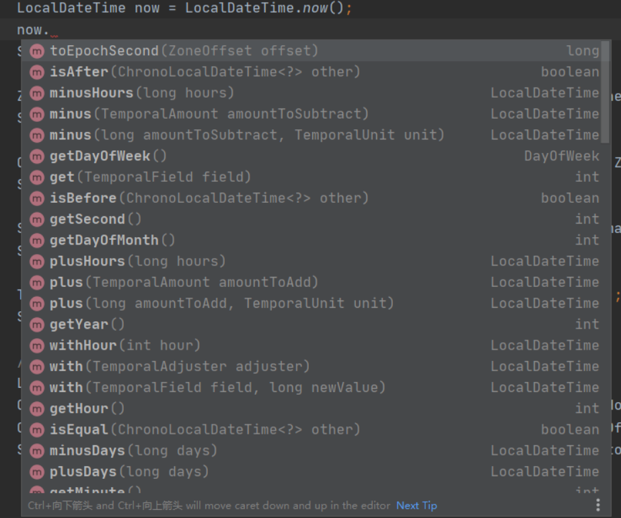This screenshot has width=621, height=518.
Task: Click the method icon next to isAfter
Action: 37,72
